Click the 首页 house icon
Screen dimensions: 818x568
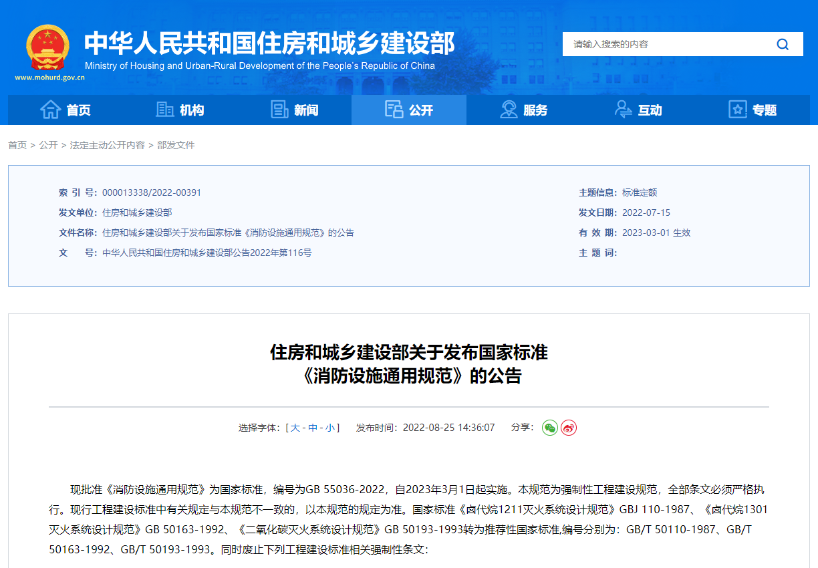pyautogui.click(x=51, y=110)
